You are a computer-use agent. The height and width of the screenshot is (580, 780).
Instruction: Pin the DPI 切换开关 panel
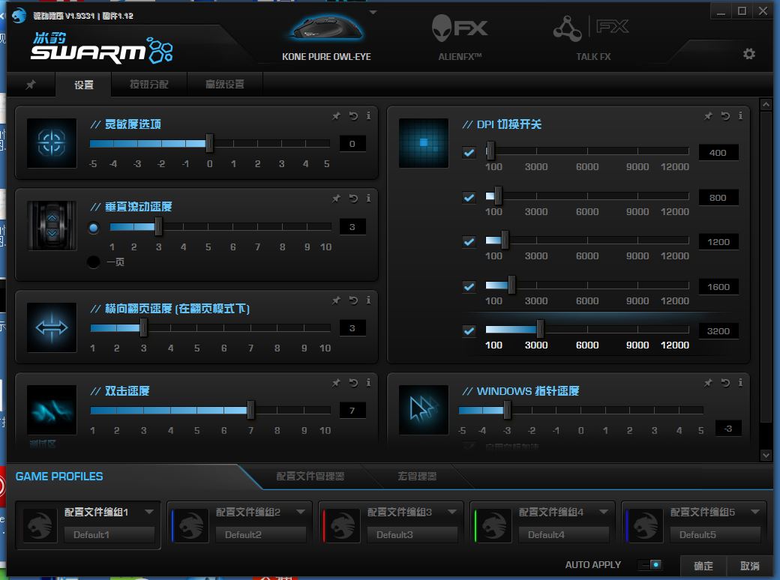point(708,116)
